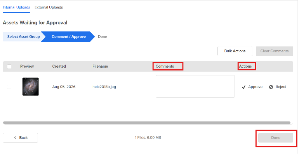Open the galaxy image preview thumbnail
This screenshot has width=299, height=154.
click(x=31, y=87)
